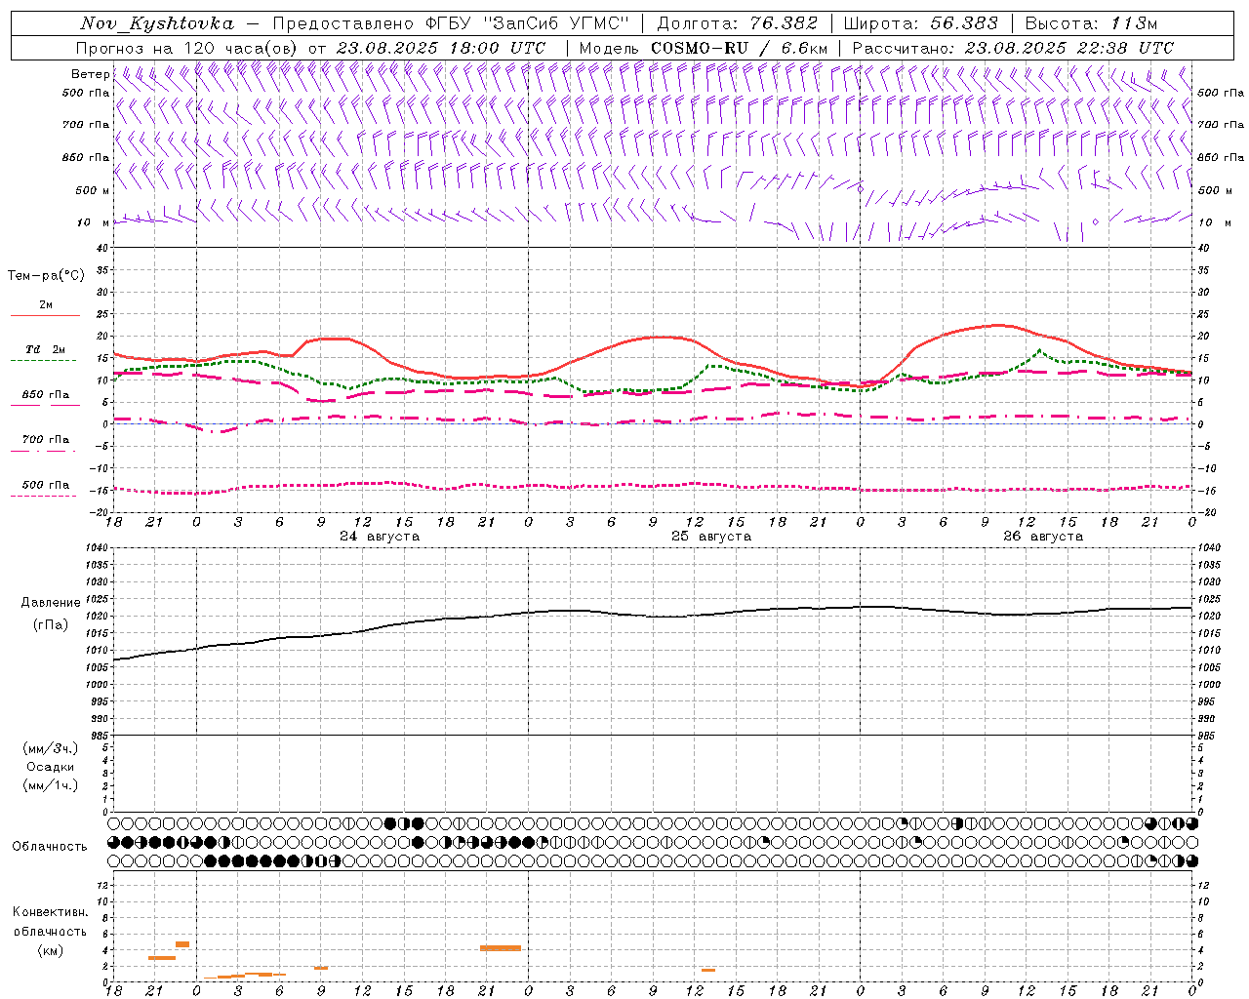The image size is (1249, 999).
Task: Click the widest orange convective cloud bar
Action: (501, 948)
